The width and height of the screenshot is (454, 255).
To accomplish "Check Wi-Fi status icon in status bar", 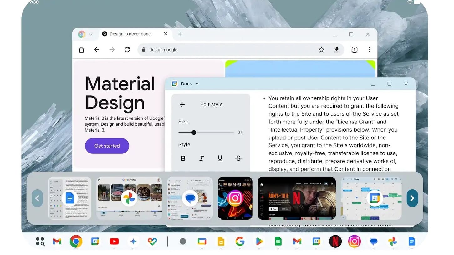I will pos(410,2).
